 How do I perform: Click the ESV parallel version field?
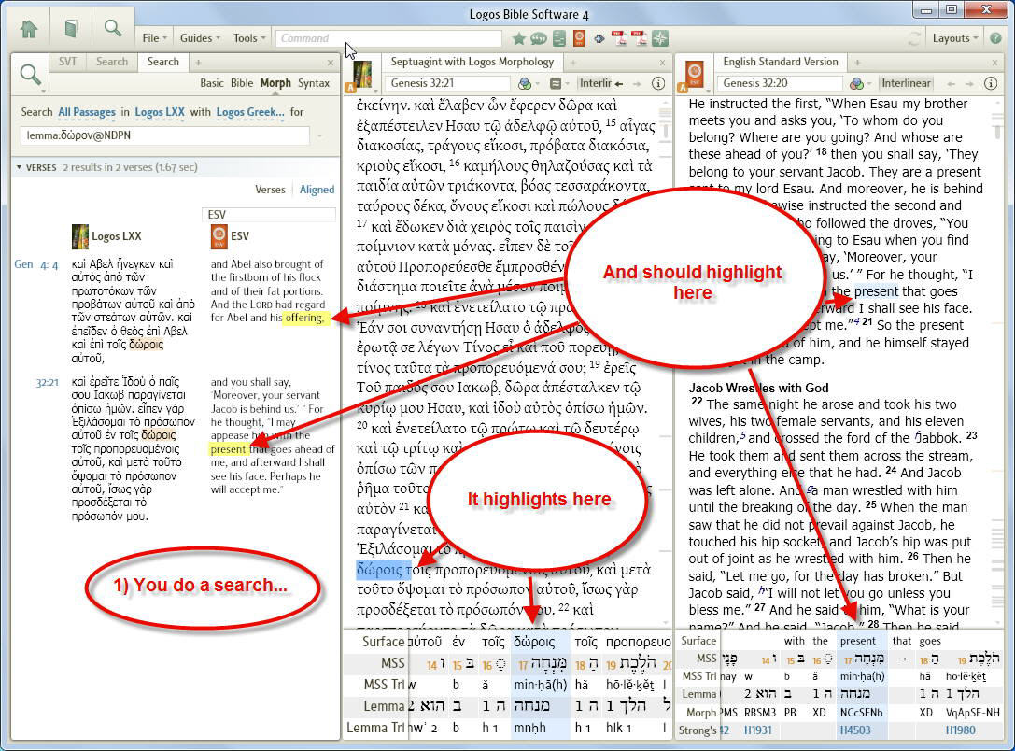click(269, 214)
